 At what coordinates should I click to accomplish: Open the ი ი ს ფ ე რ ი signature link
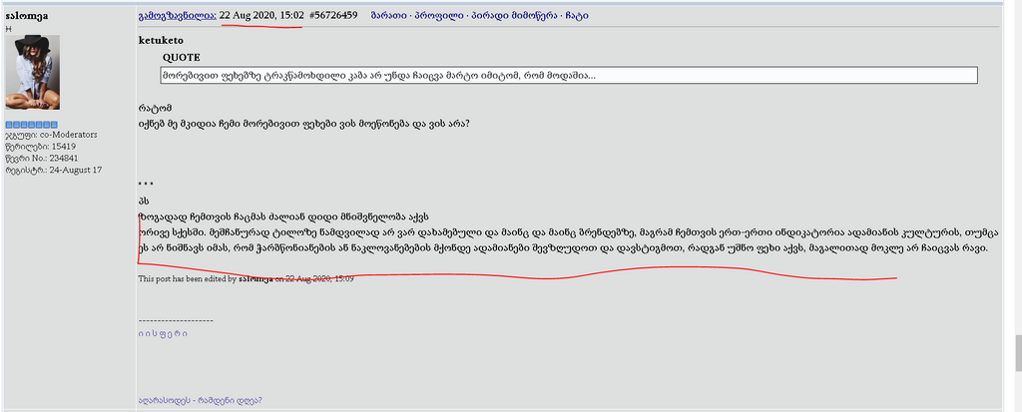[163, 334]
